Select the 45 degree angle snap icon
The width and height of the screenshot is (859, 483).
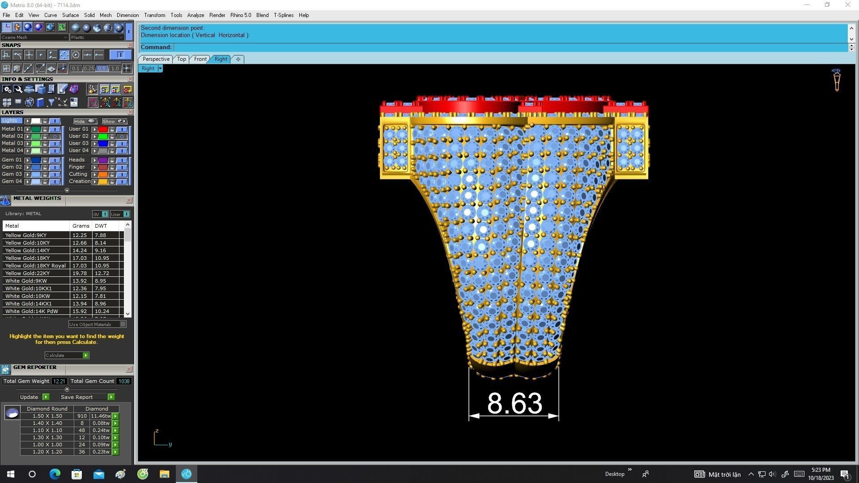40,68
